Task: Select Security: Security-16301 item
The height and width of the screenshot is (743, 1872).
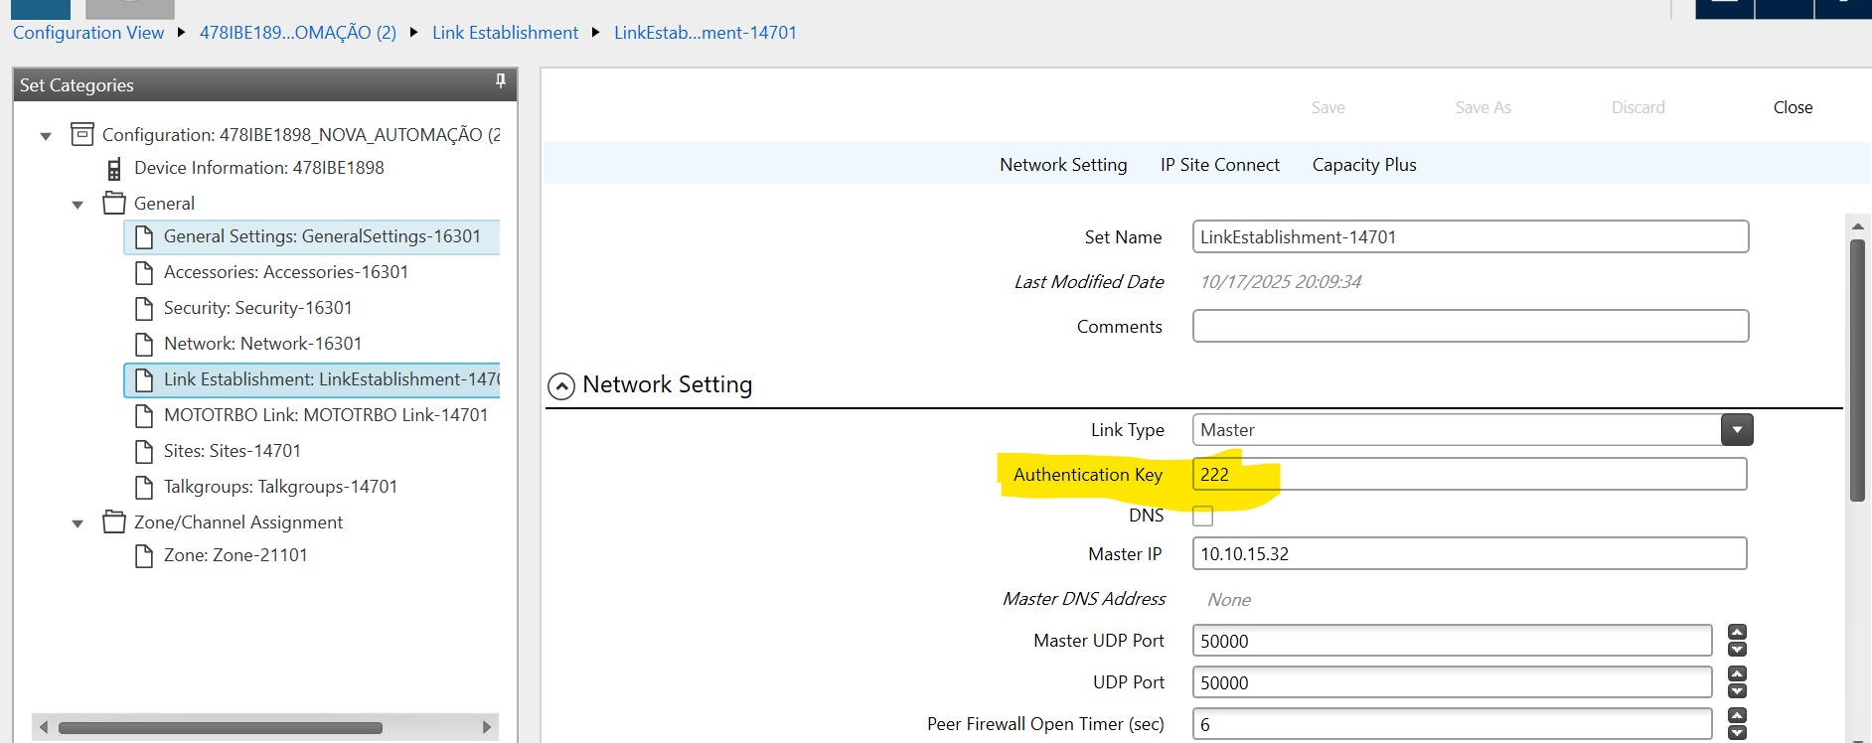Action: [x=257, y=308]
